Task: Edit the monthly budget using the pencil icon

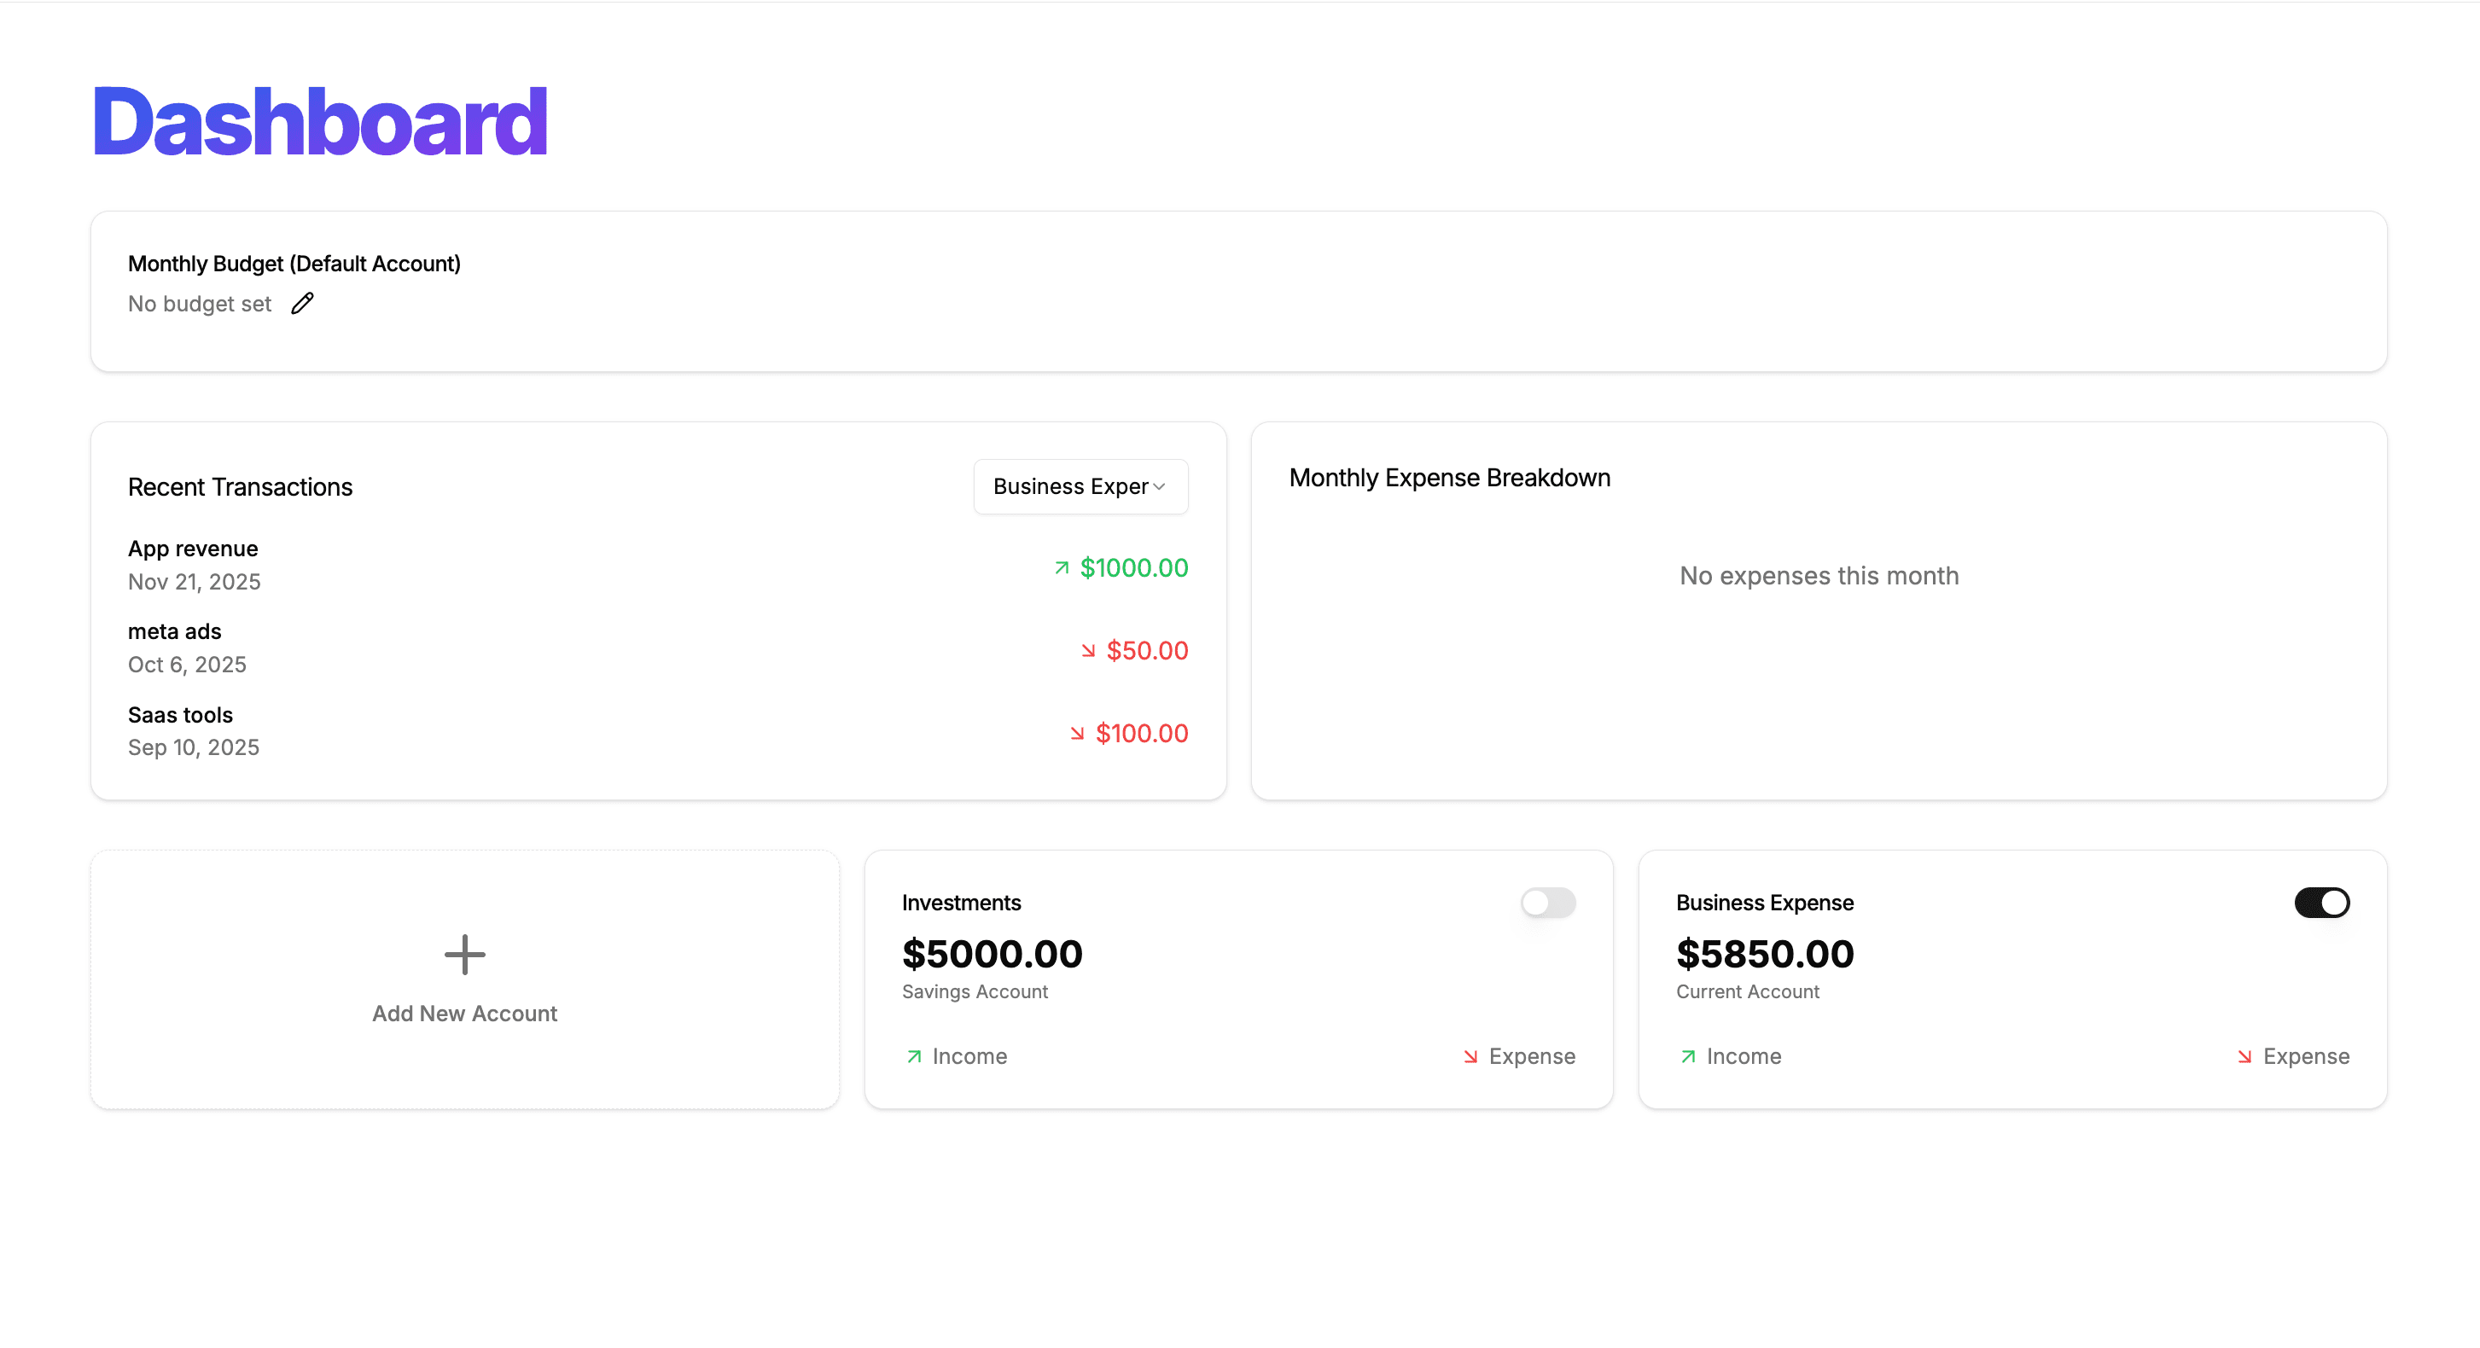Action: pos(301,303)
